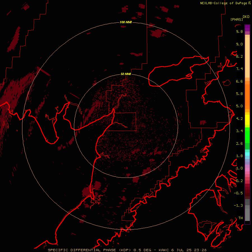Click the 0.5 DEG elevation text in caption

143,250
